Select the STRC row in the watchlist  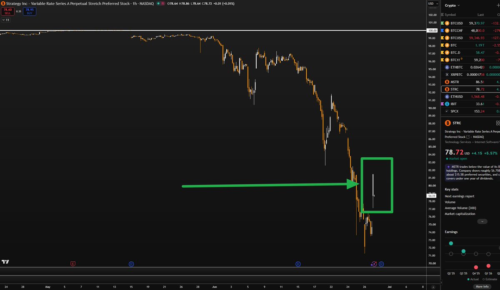pyautogui.click(x=470, y=89)
